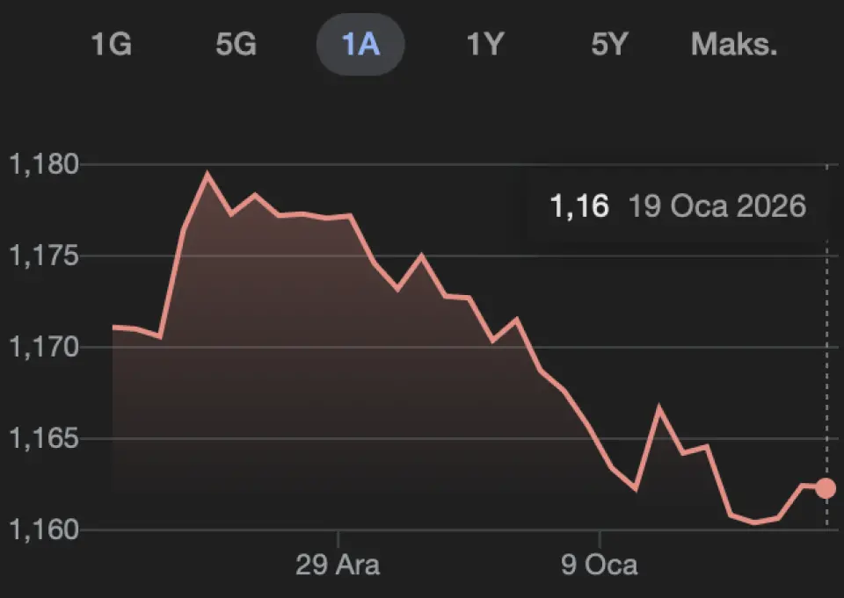Click the 1,160 y-axis label
Screen dimensions: 844x598
pyautogui.click(x=42, y=530)
